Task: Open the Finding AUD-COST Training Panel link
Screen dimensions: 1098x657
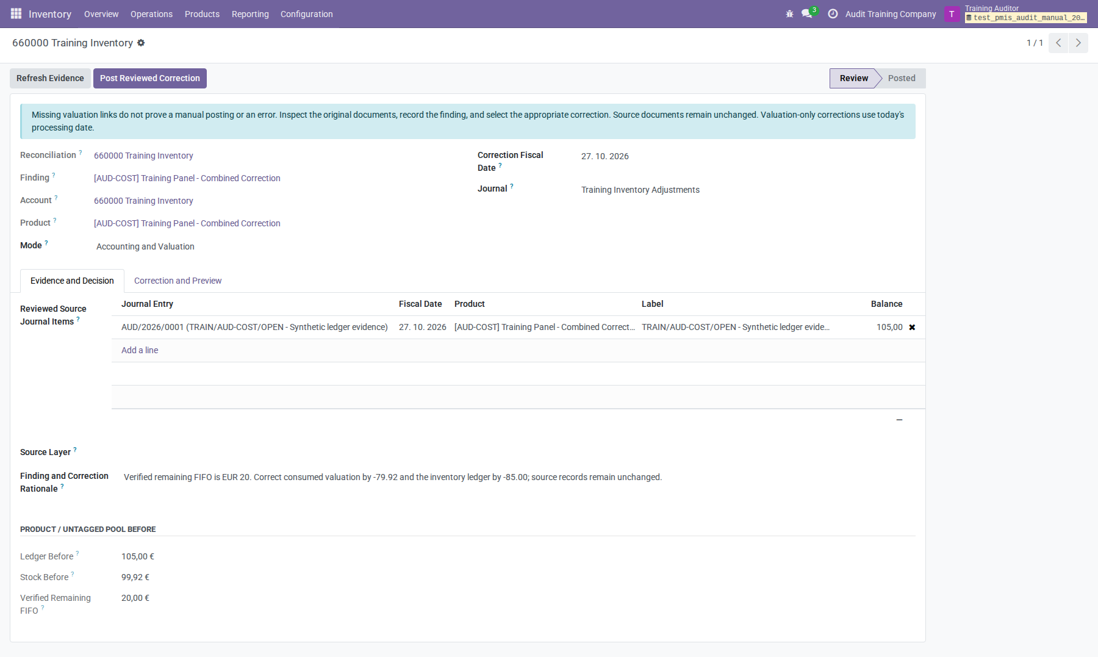Action: pyautogui.click(x=187, y=178)
